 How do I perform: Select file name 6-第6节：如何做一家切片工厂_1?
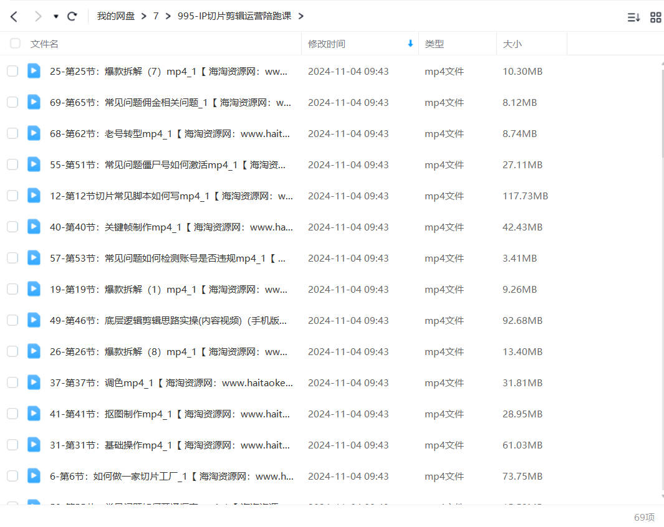click(171, 477)
